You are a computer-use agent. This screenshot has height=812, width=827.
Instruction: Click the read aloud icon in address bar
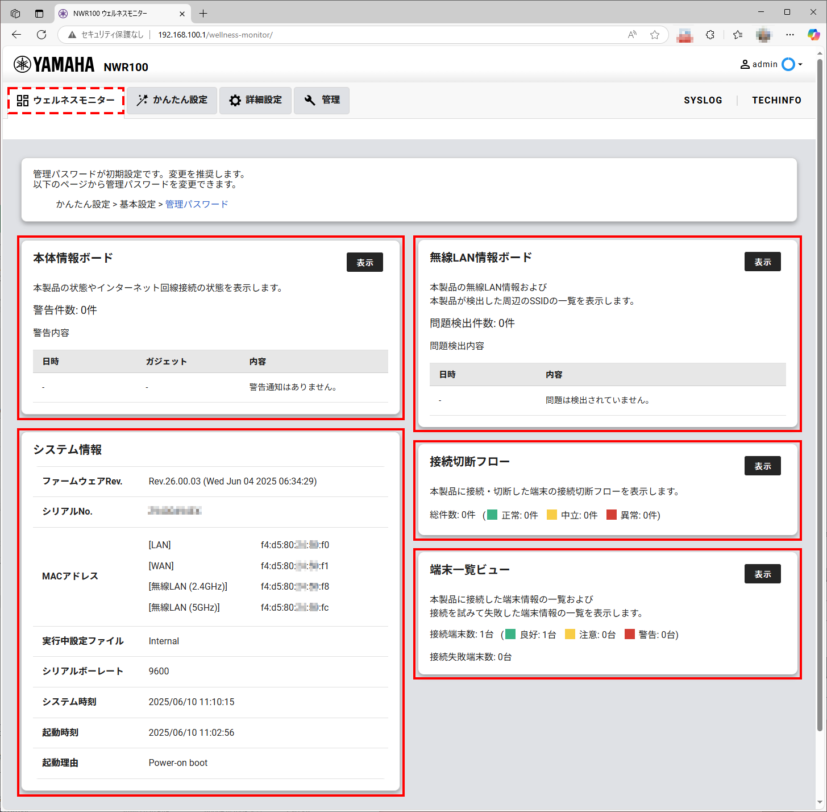(632, 35)
